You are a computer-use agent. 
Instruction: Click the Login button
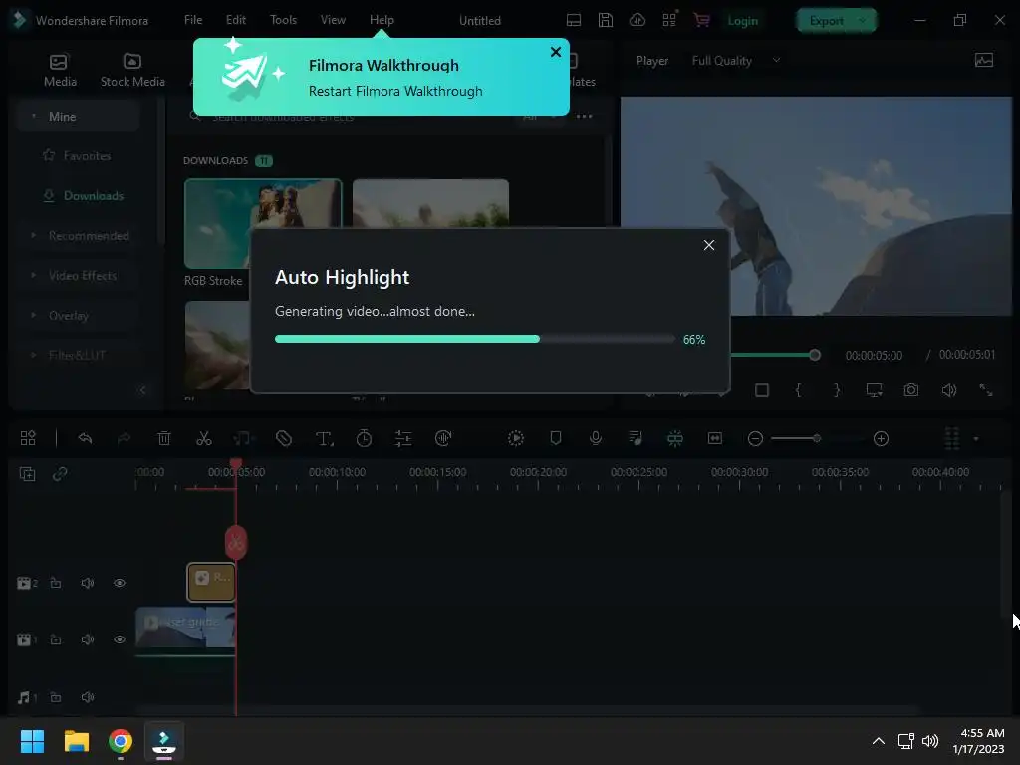(x=743, y=21)
